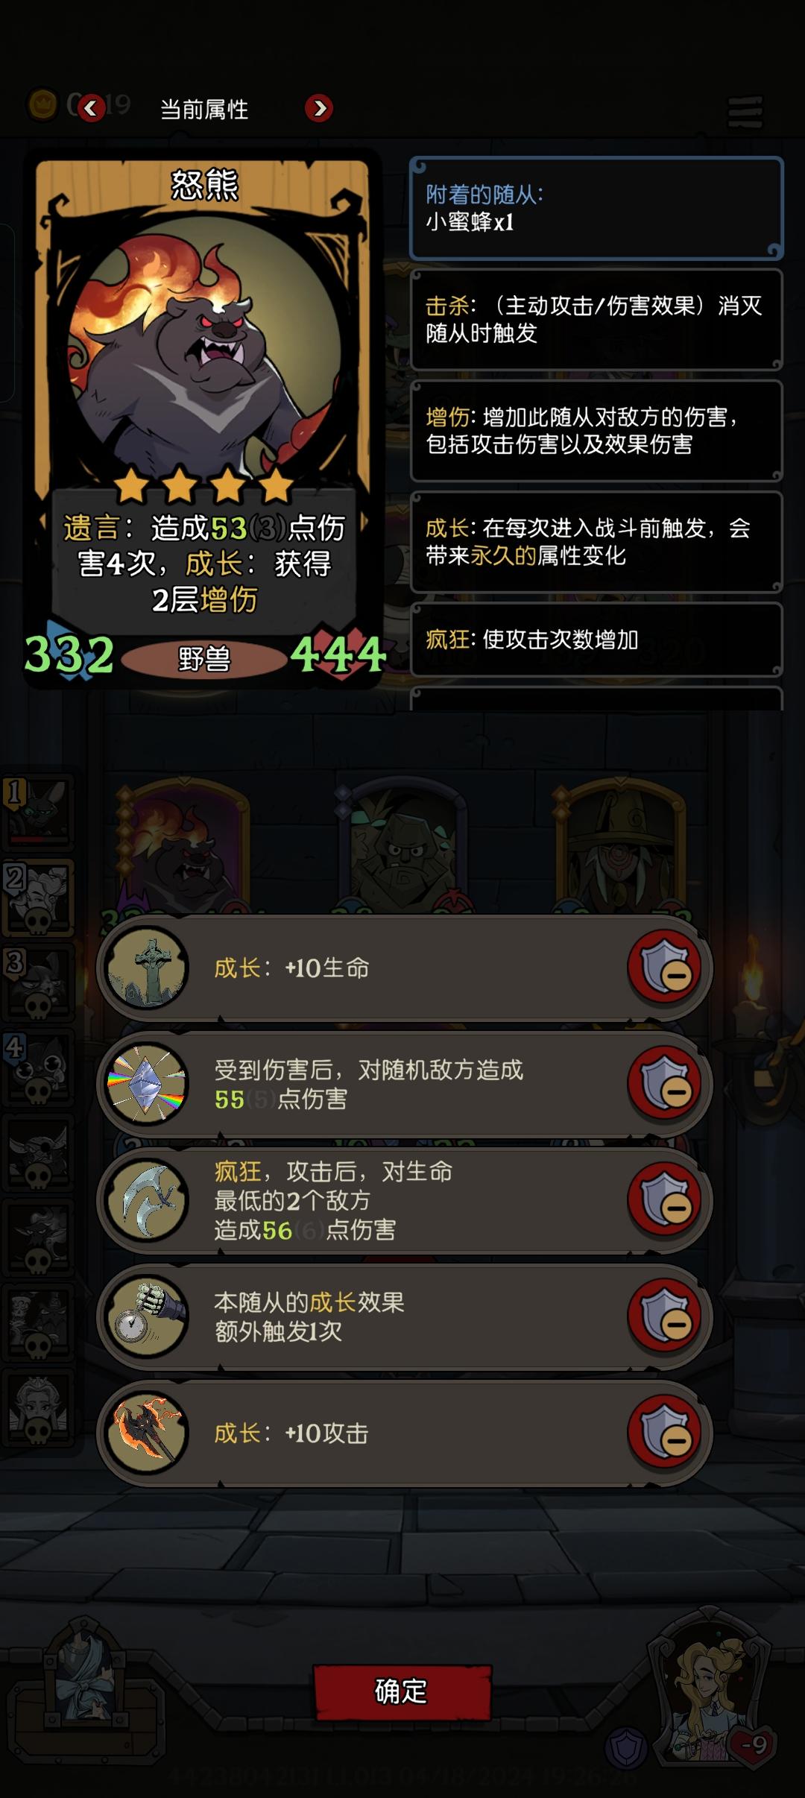805x1798 pixels.
Task: Select the gauntlet with stopwatch item icon
Action: pyautogui.click(x=148, y=1316)
